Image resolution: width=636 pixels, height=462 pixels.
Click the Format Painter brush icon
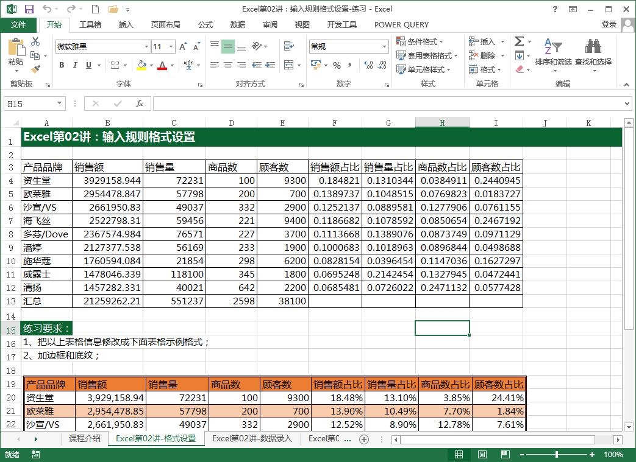click(35, 69)
